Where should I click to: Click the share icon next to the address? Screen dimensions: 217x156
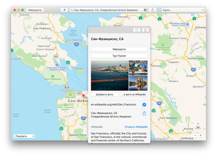pos(144,113)
